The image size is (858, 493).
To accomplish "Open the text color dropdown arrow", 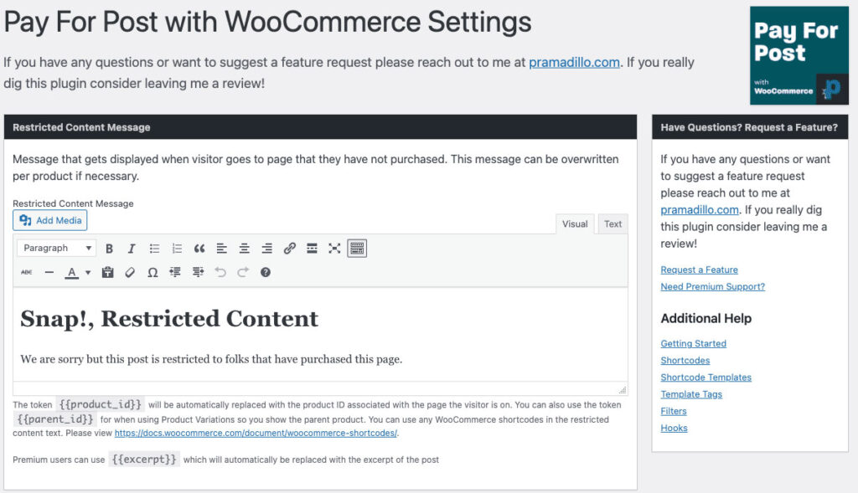I will (87, 272).
